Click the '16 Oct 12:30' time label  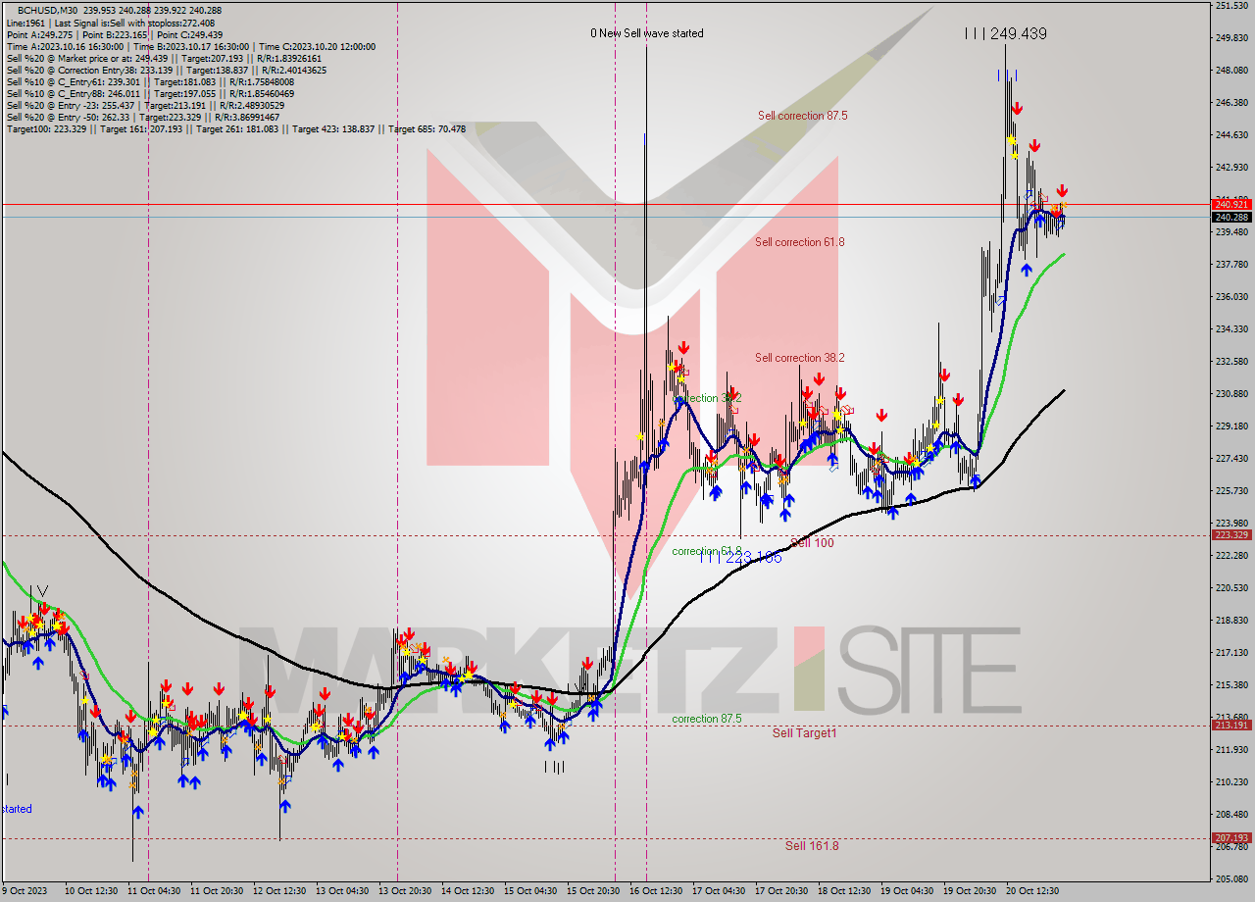click(656, 891)
